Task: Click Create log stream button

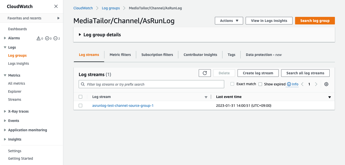Action: coord(258,73)
